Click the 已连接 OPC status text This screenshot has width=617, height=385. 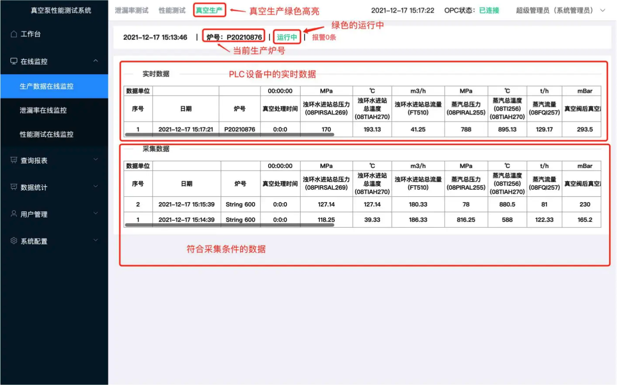point(489,10)
